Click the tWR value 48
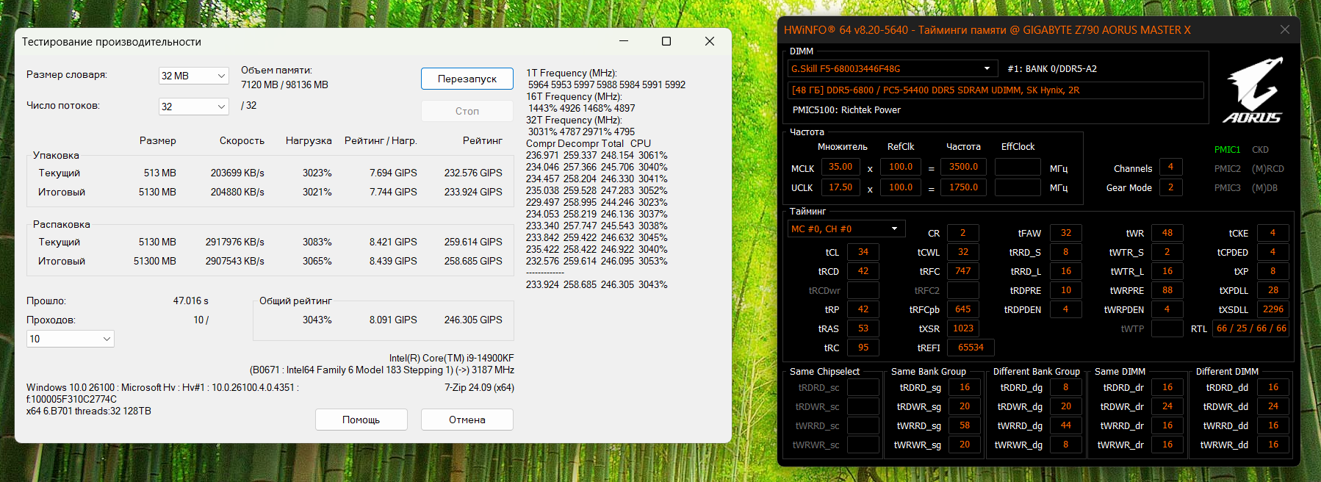Screen dimensions: 1321x482 click(1167, 233)
